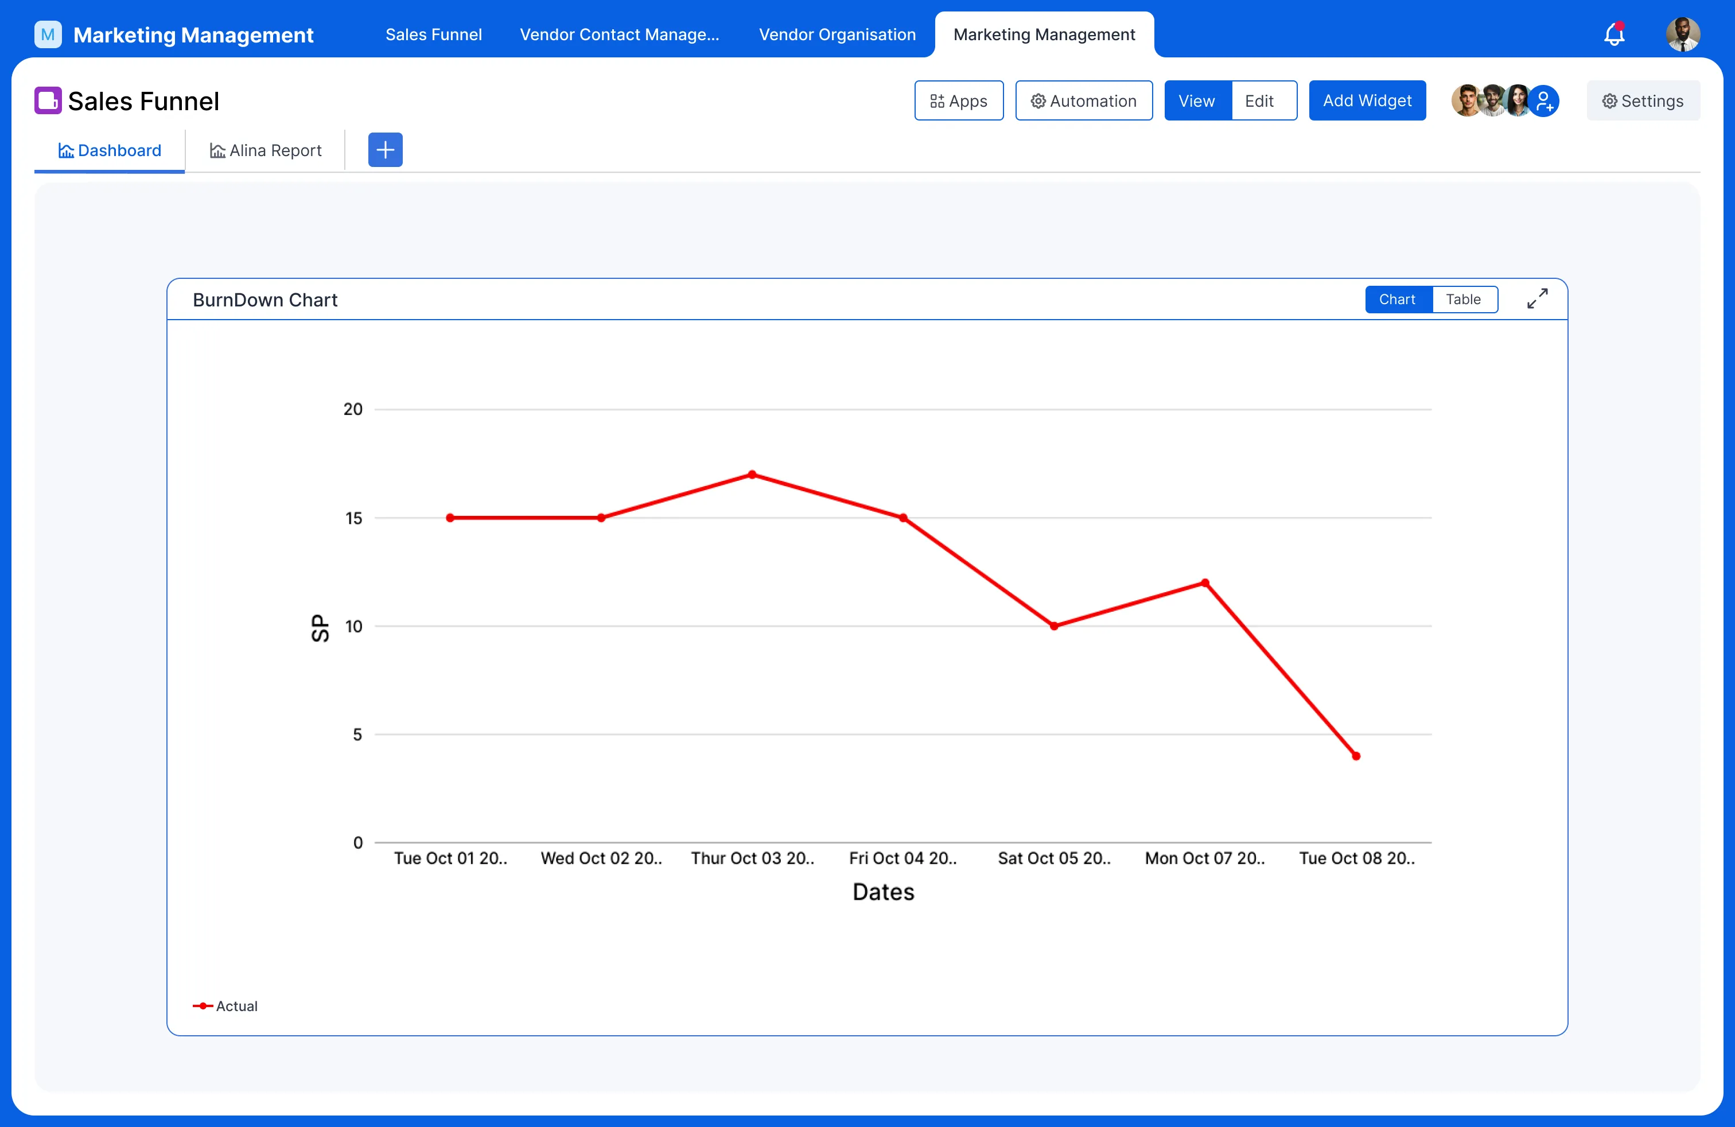Click the 0 y-axis tick value
1735x1127 pixels.
(357, 843)
